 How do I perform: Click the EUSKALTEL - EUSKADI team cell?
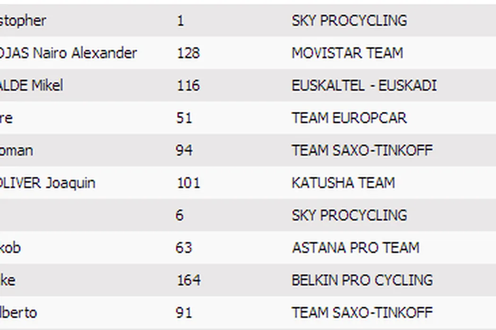[x=364, y=85]
